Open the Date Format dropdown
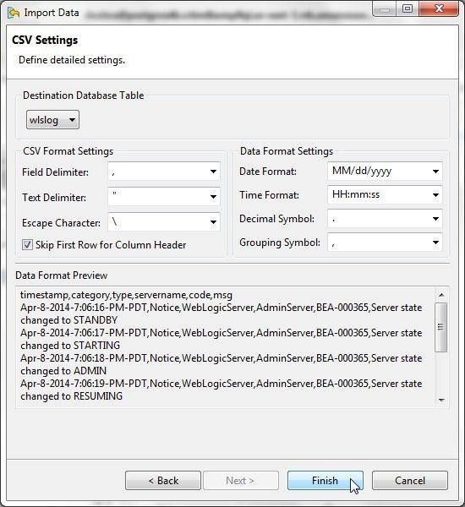 (x=435, y=172)
